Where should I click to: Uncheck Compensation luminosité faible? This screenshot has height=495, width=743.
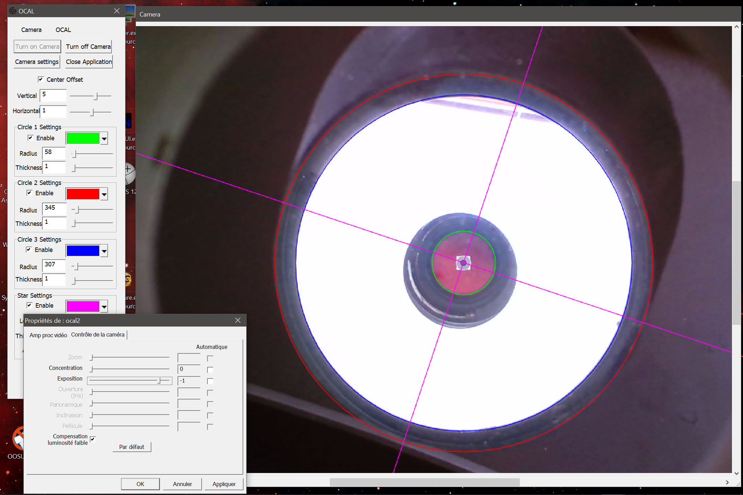pyautogui.click(x=93, y=439)
